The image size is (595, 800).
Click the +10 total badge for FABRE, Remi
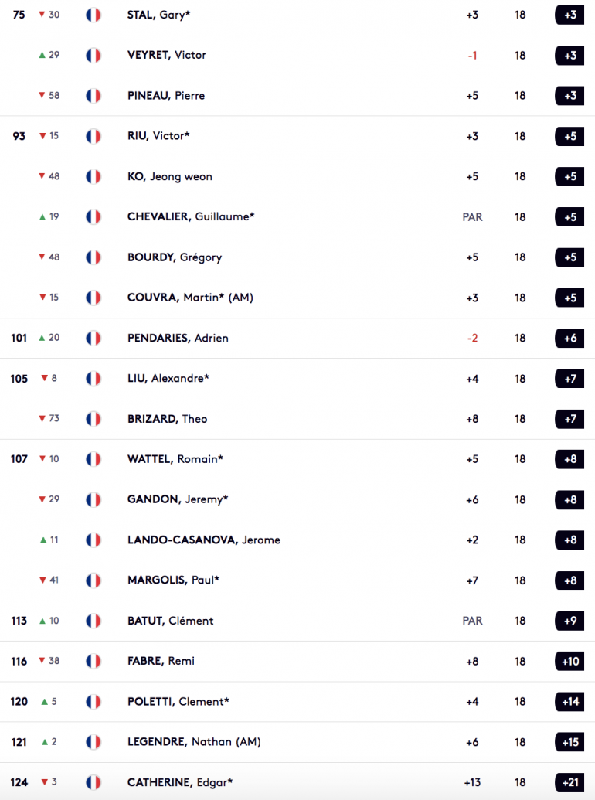point(569,661)
